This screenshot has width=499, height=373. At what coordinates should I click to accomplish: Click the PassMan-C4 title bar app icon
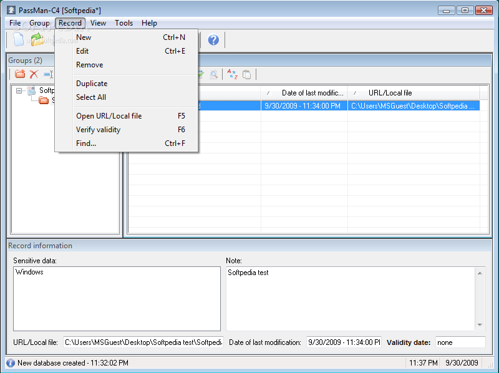click(11, 10)
